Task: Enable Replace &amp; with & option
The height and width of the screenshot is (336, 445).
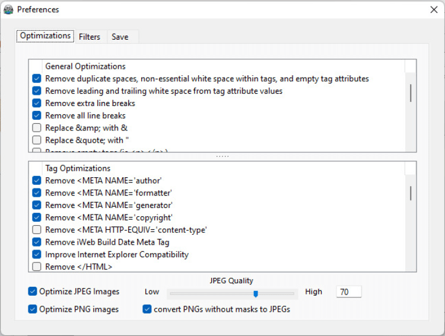Action: click(x=37, y=128)
